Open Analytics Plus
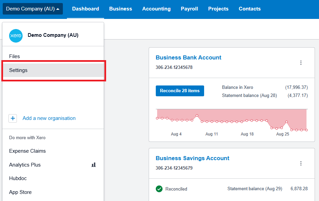 click(25, 165)
